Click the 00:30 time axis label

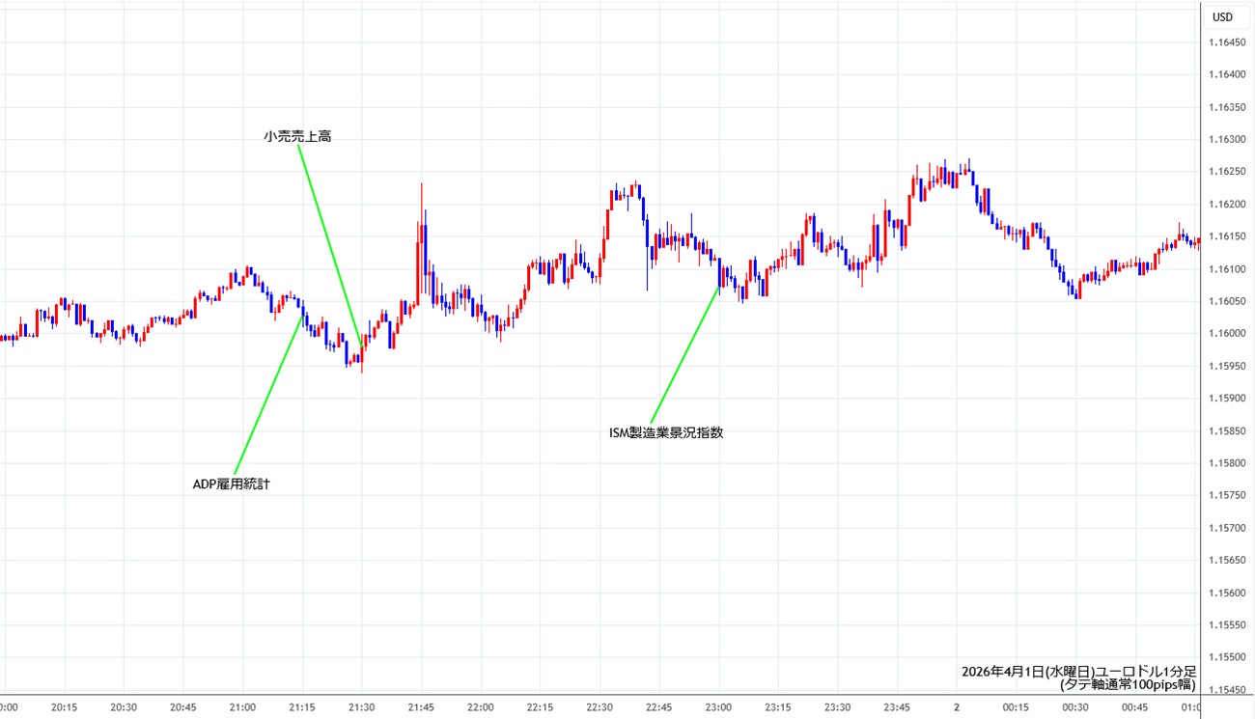[x=1075, y=707]
